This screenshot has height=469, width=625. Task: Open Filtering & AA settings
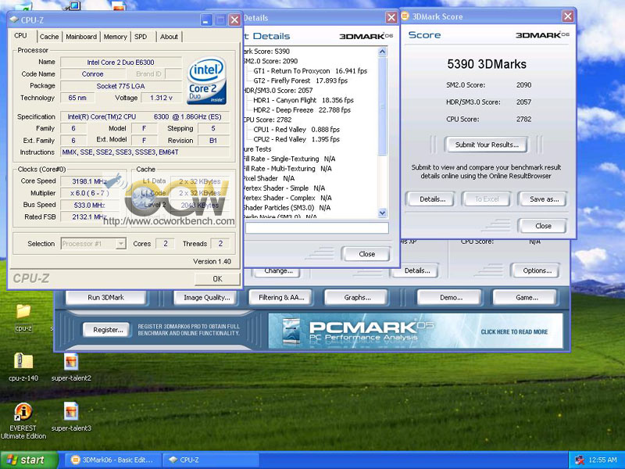[281, 298]
